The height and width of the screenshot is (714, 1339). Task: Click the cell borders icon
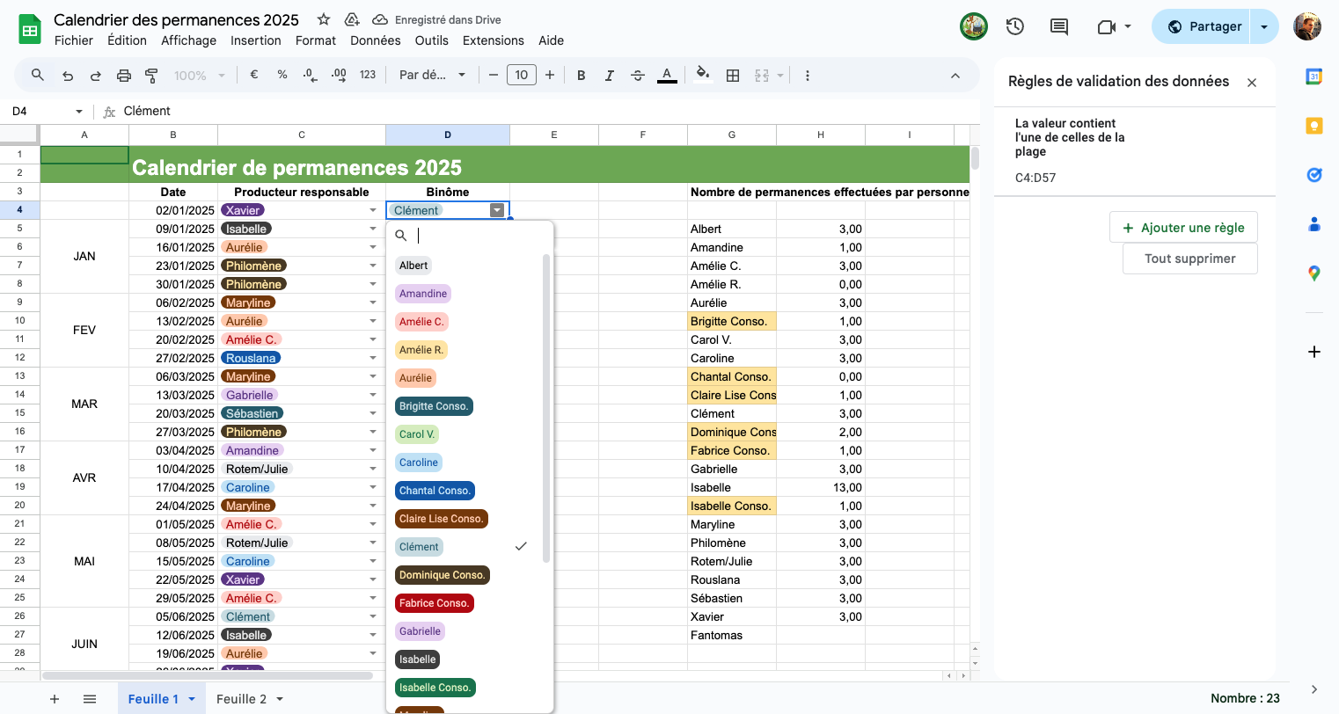733,76
